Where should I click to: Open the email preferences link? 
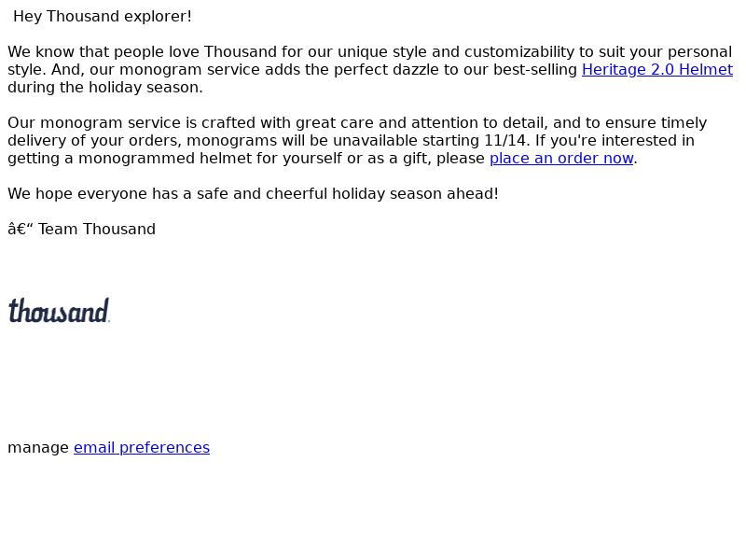(x=142, y=448)
